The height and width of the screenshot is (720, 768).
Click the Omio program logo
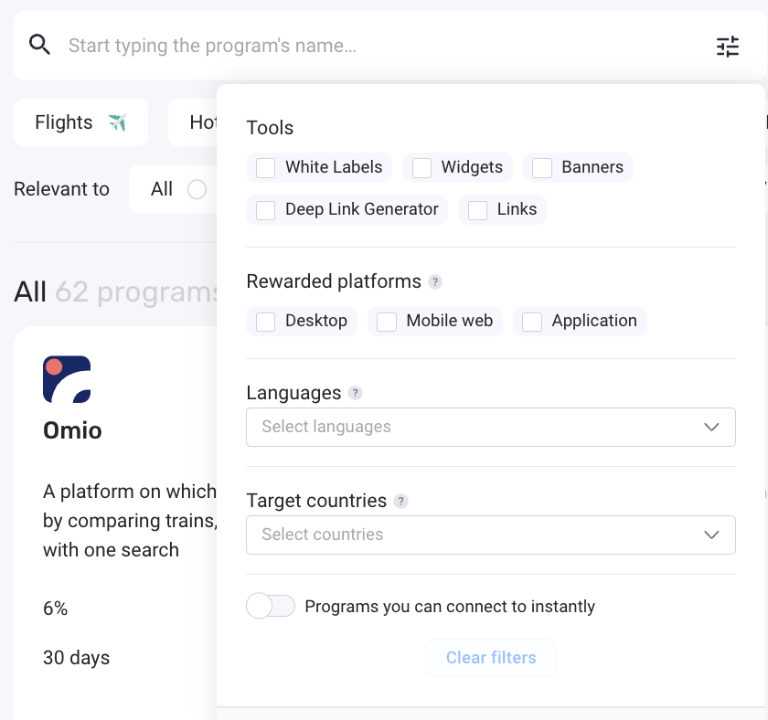[x=67, y=379]
